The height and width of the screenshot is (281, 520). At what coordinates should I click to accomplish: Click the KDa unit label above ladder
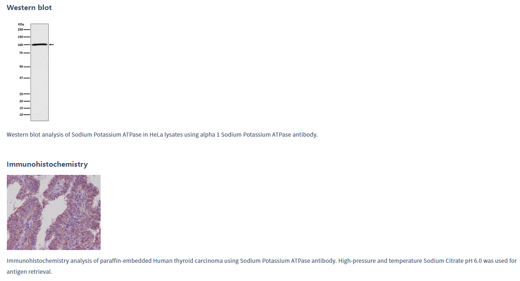pos(21,24)
